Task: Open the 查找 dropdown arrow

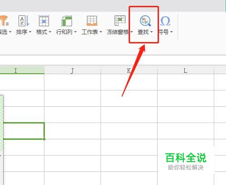Action: (x=151, y=32)
